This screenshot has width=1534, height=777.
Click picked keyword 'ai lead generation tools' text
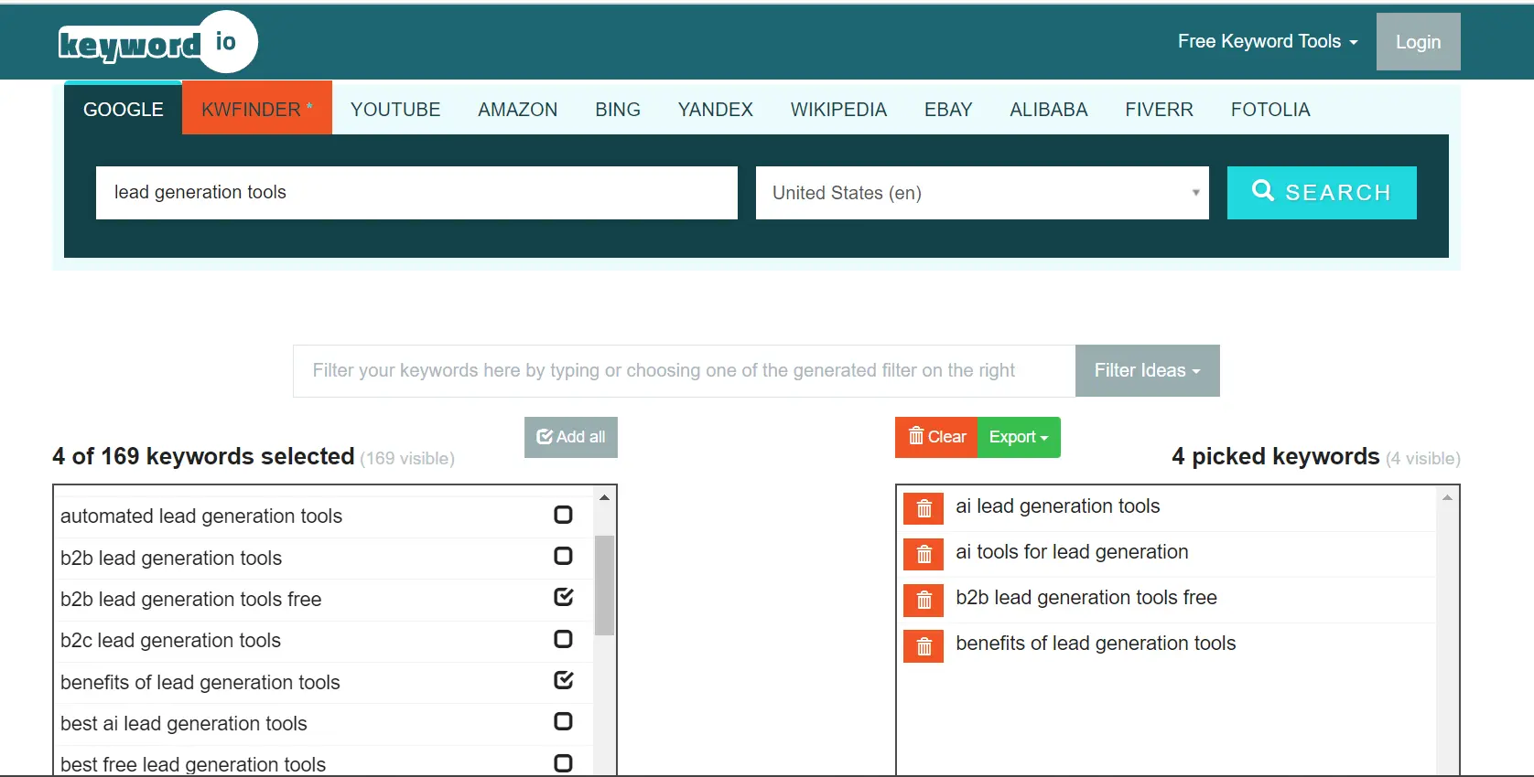[1058, 506]
